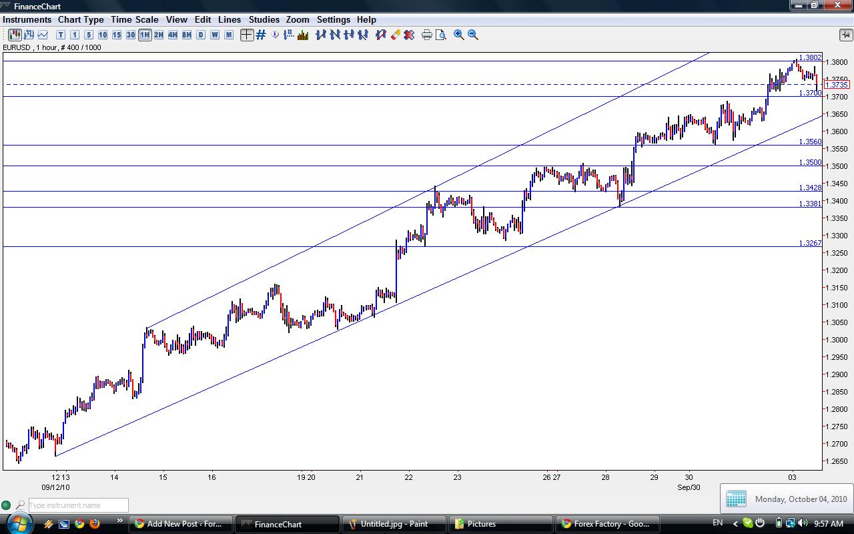
Task: Click the collapse panel icon at top right
Action: (845, 35)
